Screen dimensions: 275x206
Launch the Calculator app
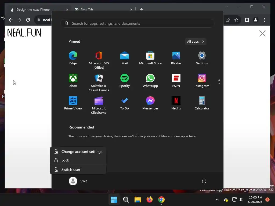[202, 103]
